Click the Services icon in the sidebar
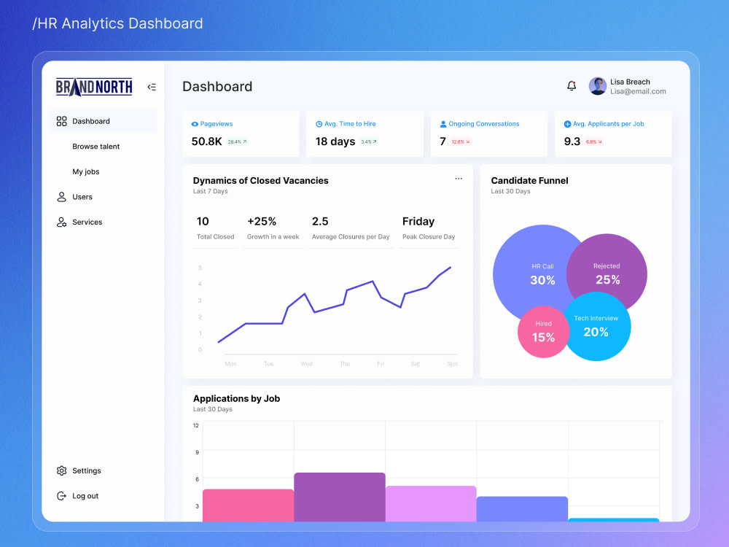729x547 pixels. (x=61, y=222)
